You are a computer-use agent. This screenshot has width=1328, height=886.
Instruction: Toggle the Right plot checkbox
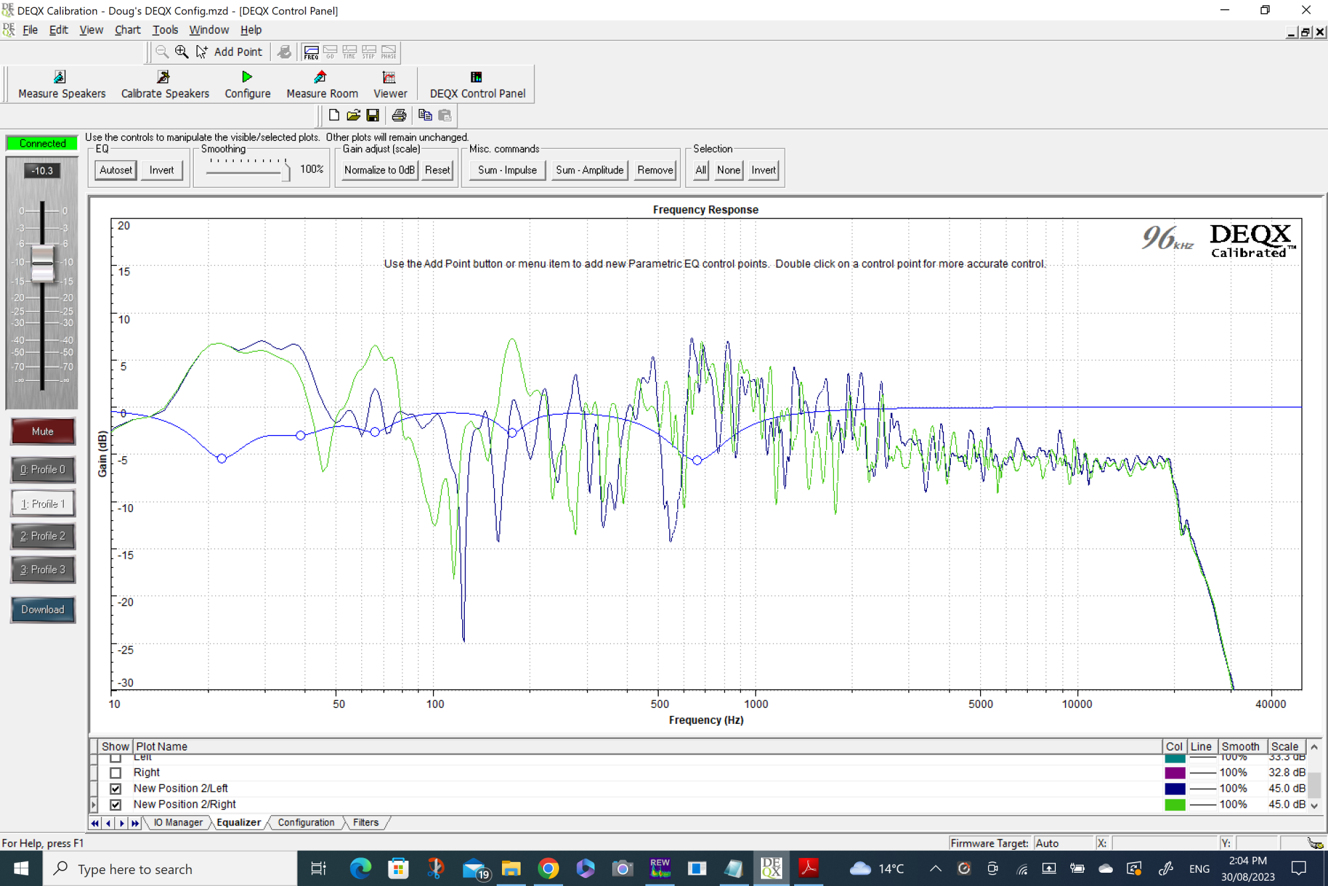(116, 772)
